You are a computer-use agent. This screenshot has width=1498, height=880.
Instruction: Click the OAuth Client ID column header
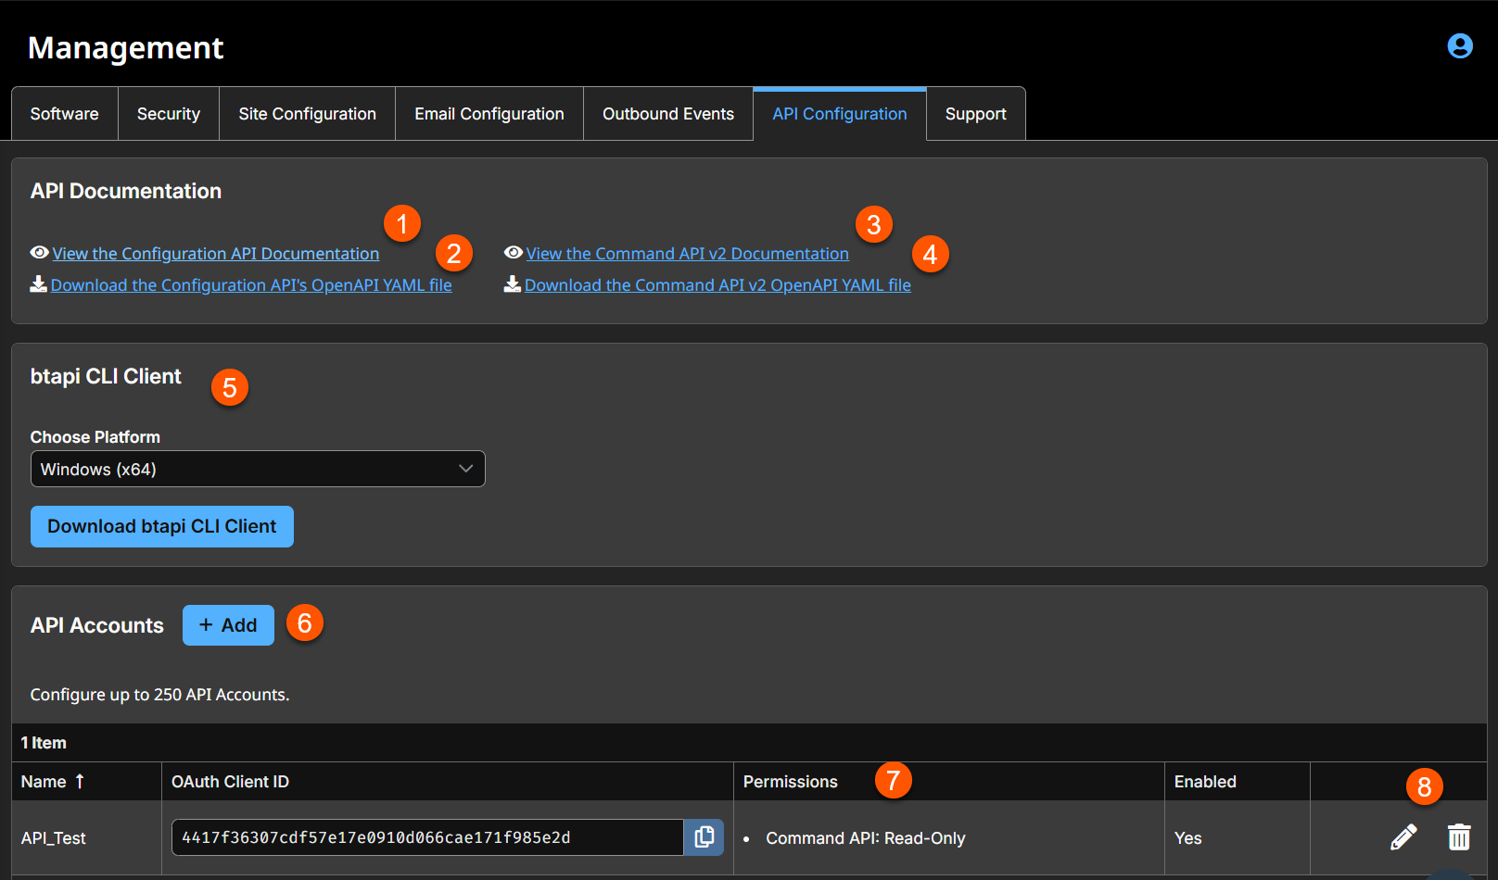230,782
